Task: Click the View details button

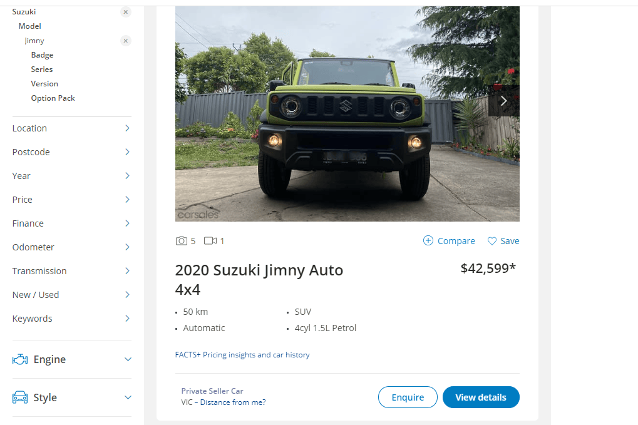Action: pos(481,397)
